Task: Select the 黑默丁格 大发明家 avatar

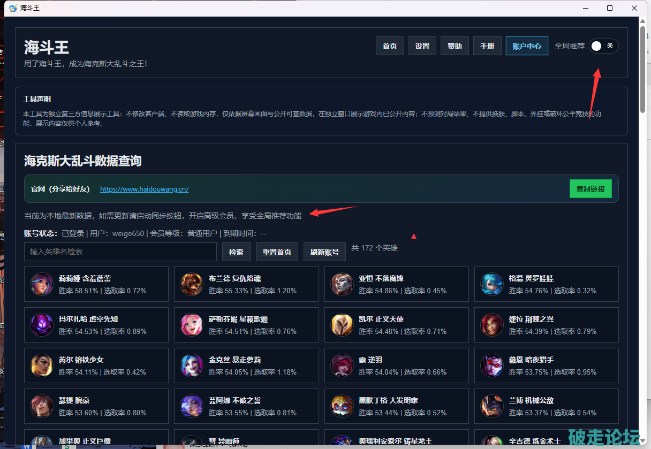Action: [x=342, y=406]
